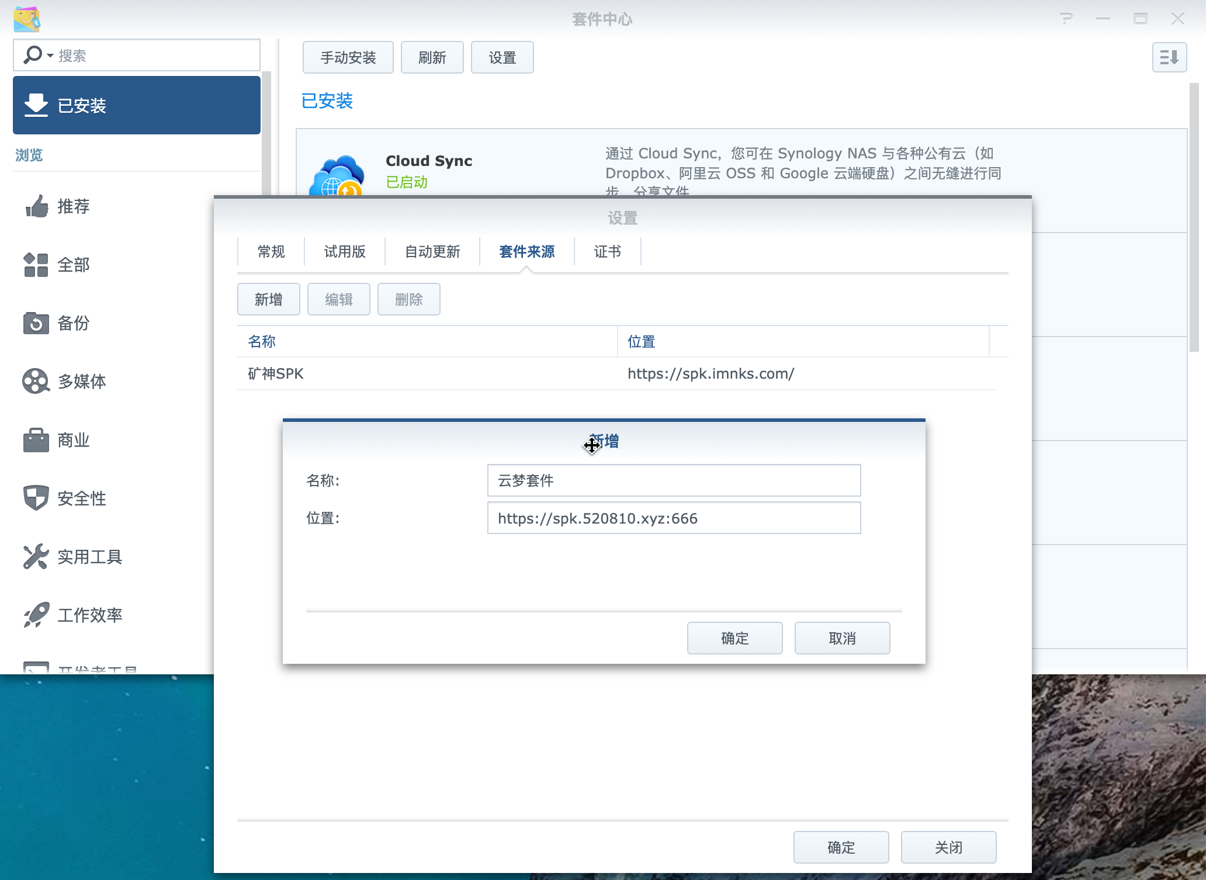Click the installed list vertical scrollbar

click(x=1194, y=217)
